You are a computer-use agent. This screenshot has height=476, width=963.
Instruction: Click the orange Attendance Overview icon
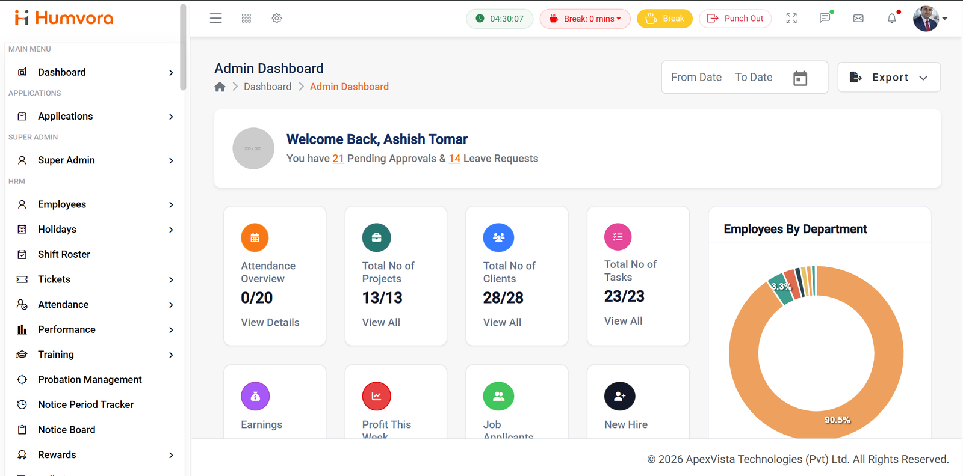[255, 238]
